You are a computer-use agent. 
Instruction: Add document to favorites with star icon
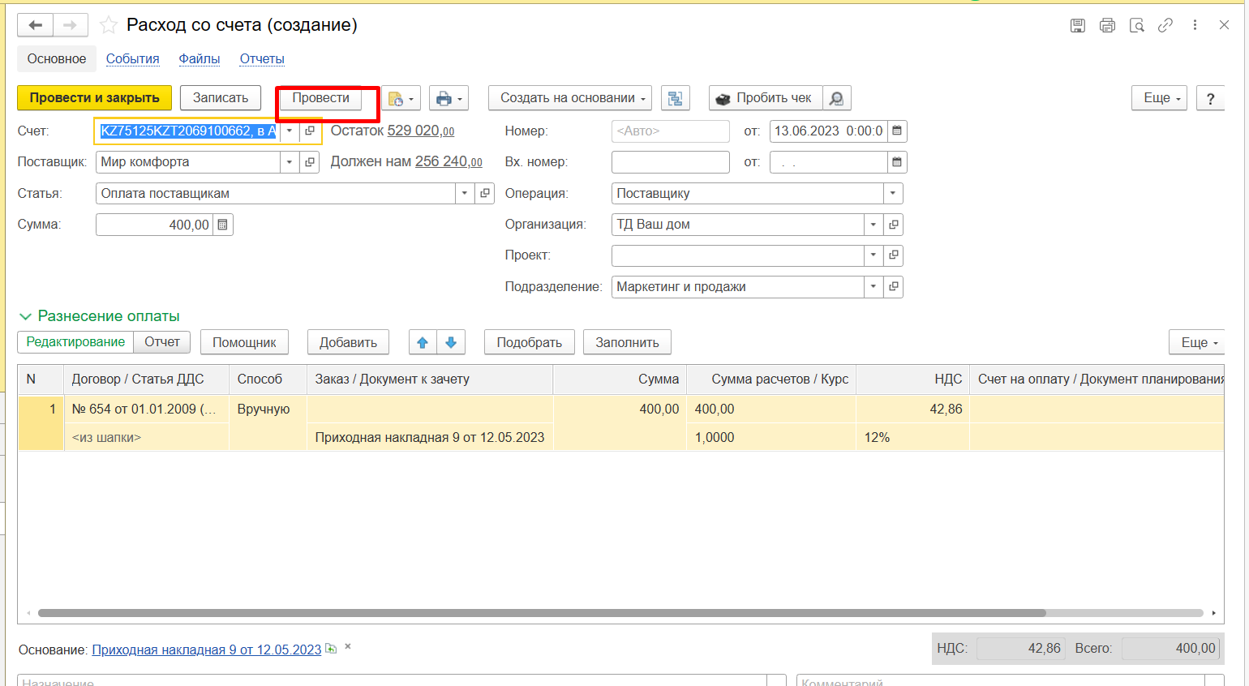[x=108, y=25]
